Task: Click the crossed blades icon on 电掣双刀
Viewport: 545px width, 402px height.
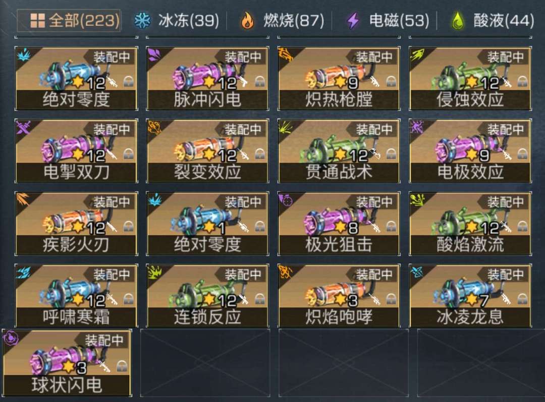Action: [x=24, y=127]
